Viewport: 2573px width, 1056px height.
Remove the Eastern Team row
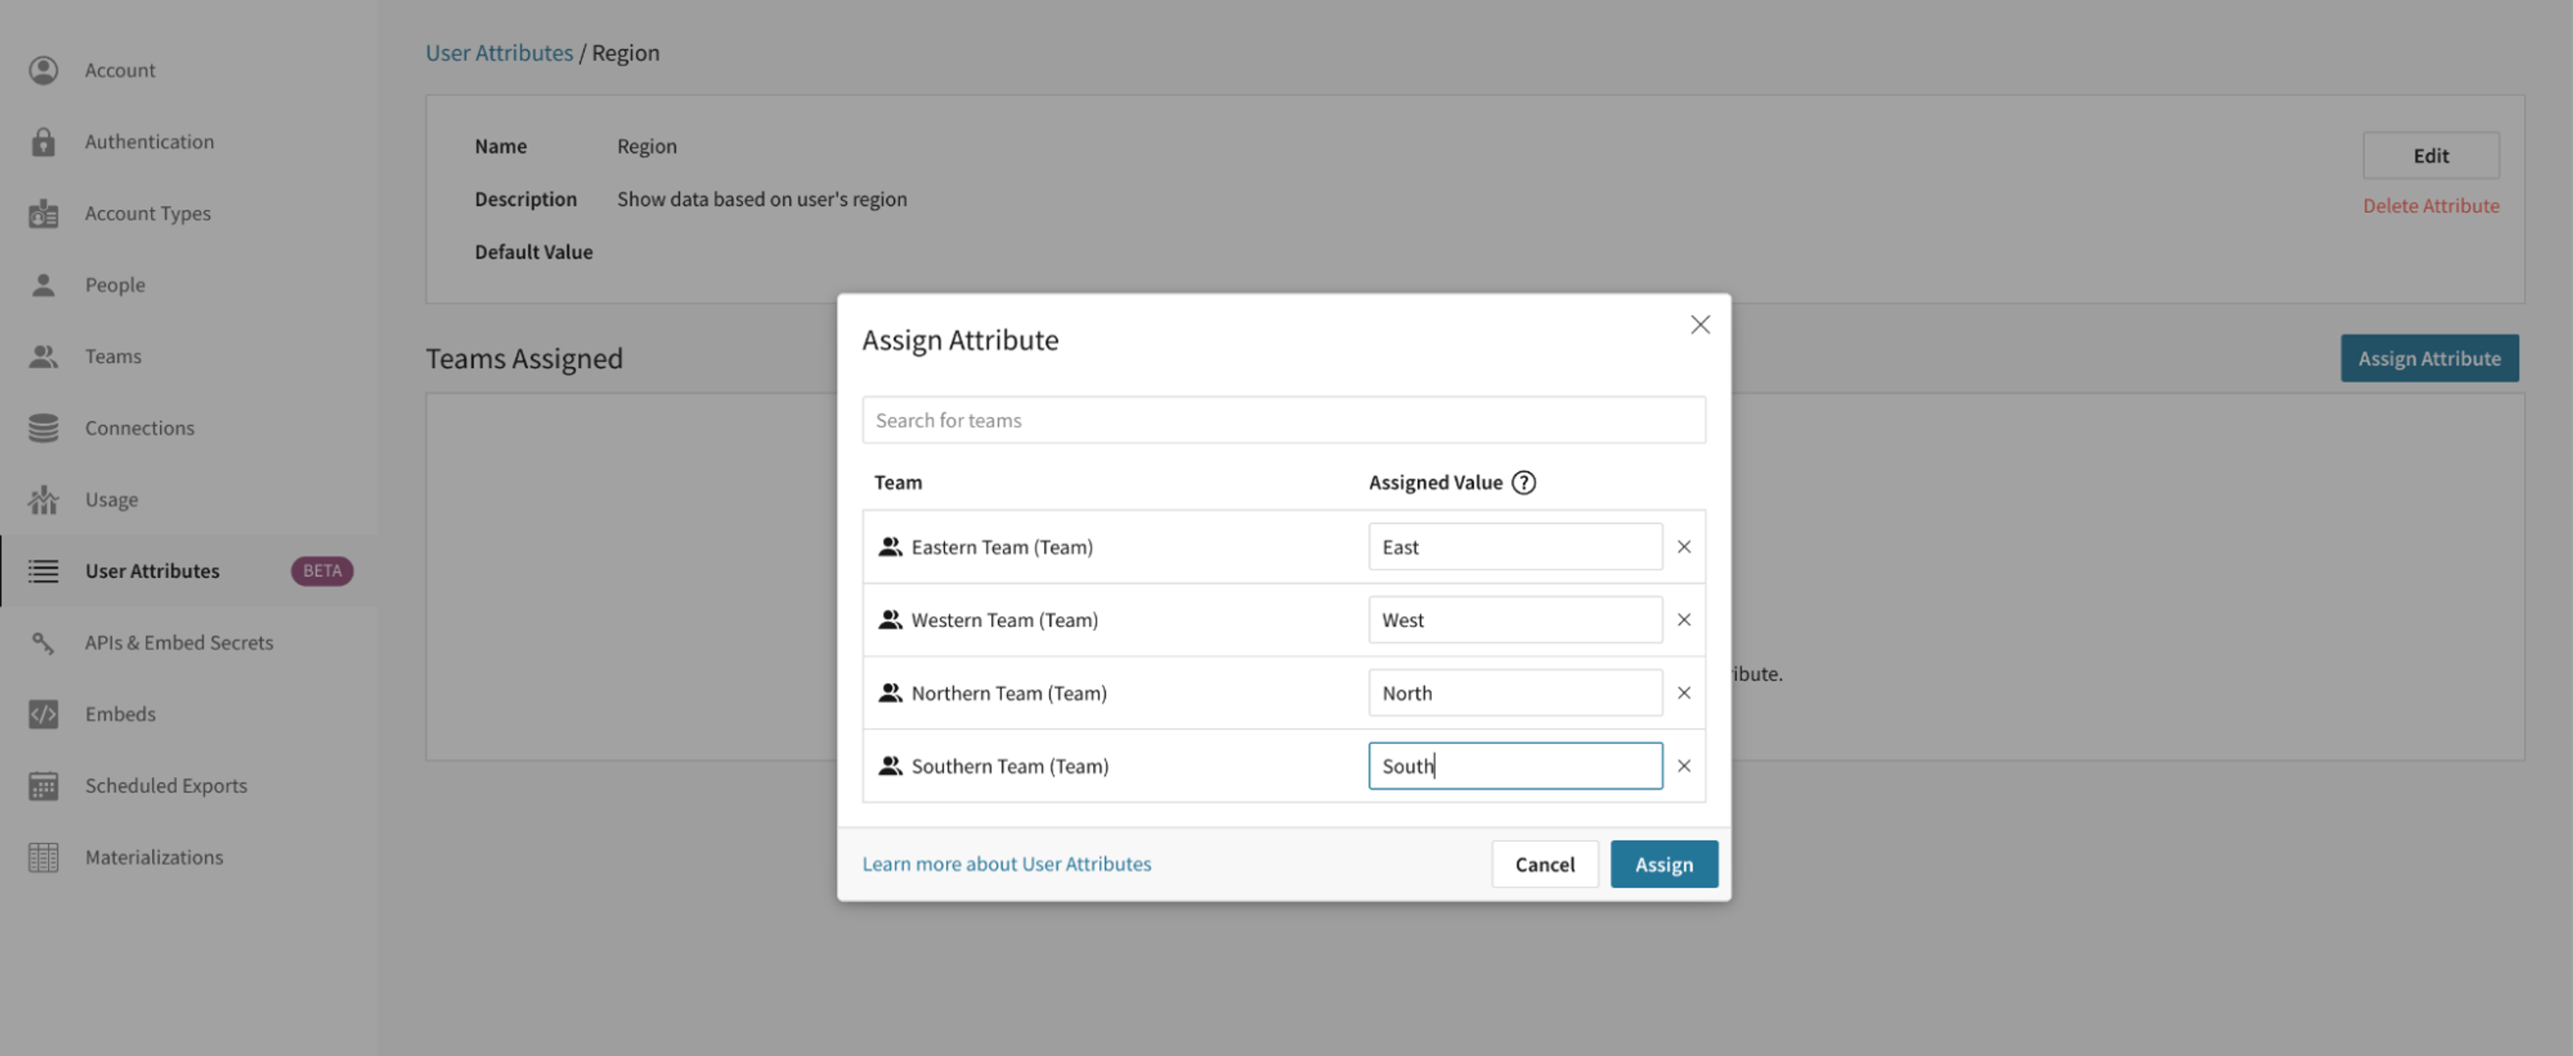point(1684,547)
